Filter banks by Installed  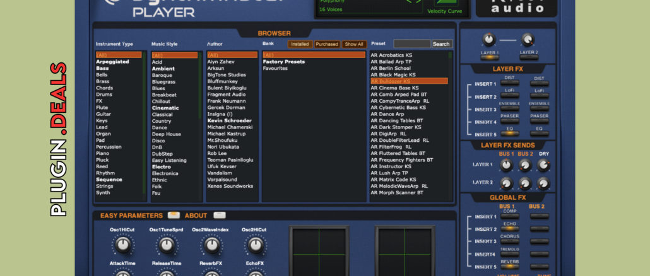point(300,44)
